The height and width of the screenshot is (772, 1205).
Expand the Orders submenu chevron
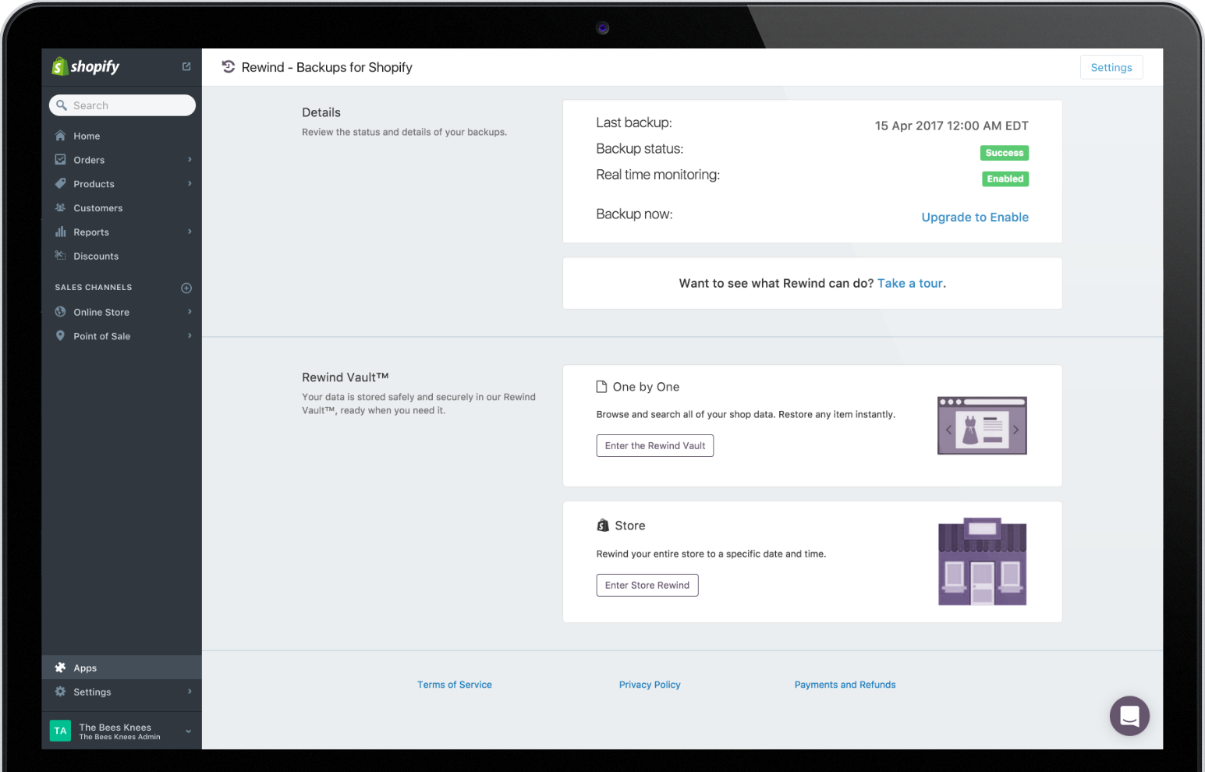(190, 160)
